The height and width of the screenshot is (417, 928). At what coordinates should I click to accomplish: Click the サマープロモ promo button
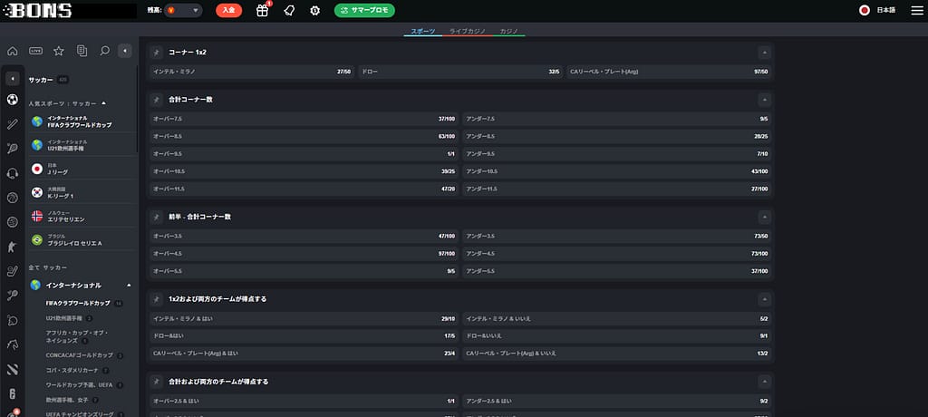(364, 11)
